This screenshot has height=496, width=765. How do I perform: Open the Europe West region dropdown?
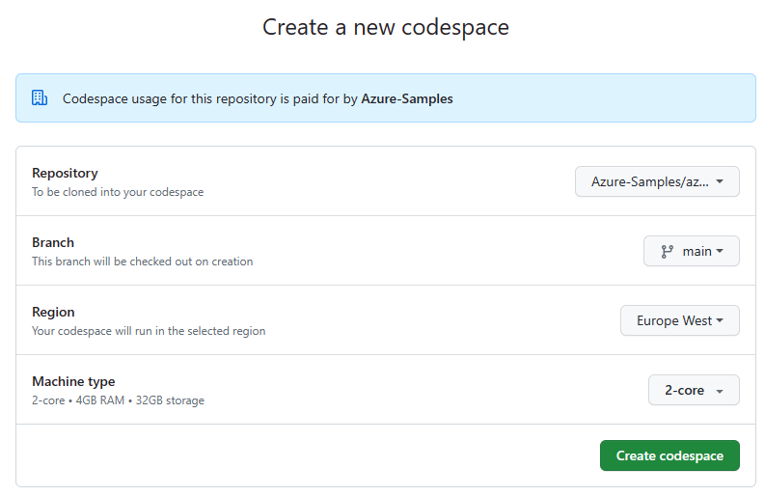tap(679, 320)
